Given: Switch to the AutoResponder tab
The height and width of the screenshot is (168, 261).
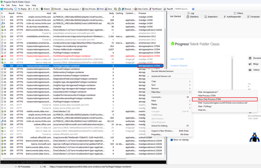Looking at the screenshot, I should (x=232, y=17).
